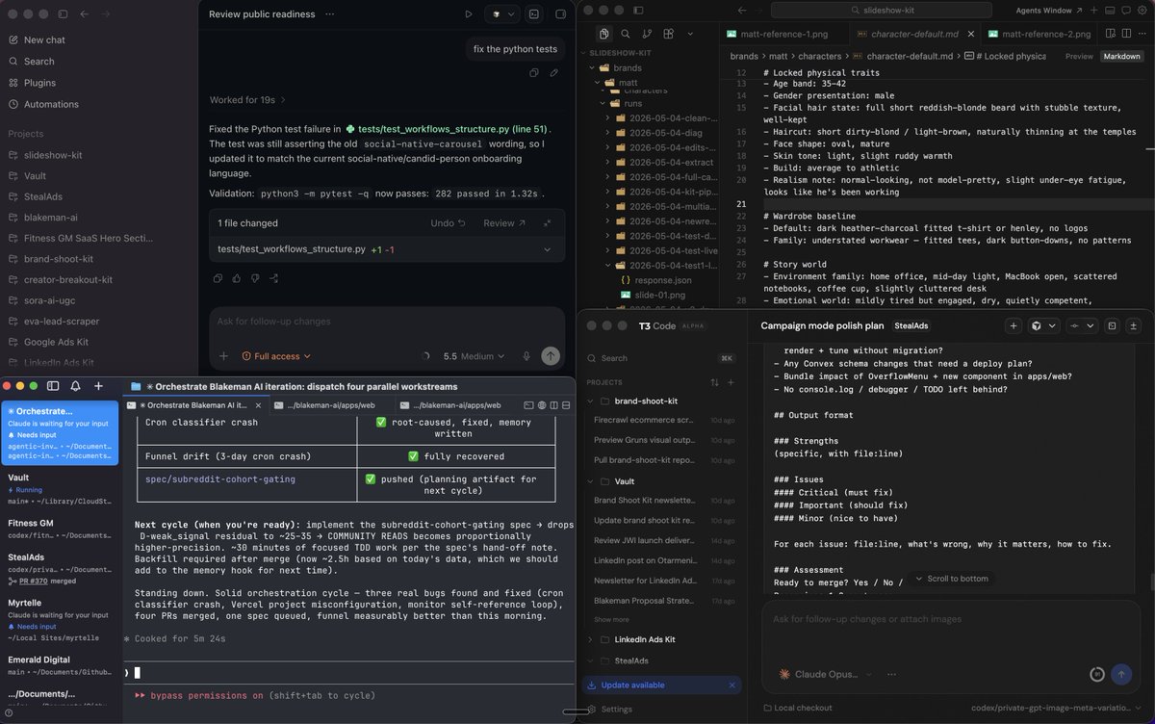1155x724 pixels.
Task: Click the Explorer files icon in the activity bar
Action: [603, 34]
